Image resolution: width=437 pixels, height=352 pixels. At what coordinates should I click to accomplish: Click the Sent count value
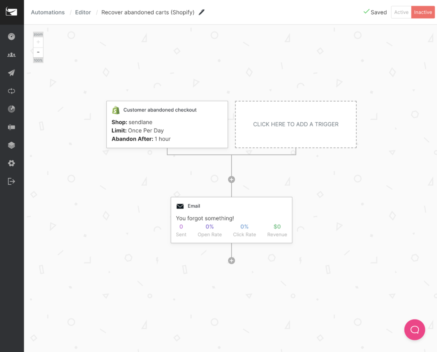181,226
